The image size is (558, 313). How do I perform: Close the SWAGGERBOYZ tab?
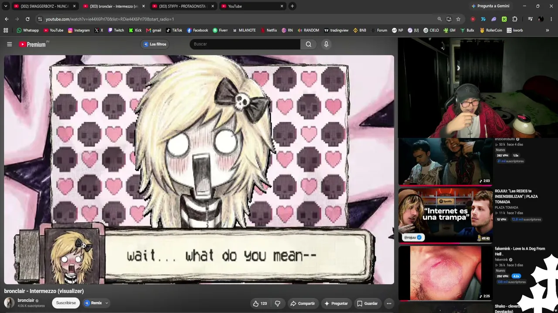(x=74, y=6)
